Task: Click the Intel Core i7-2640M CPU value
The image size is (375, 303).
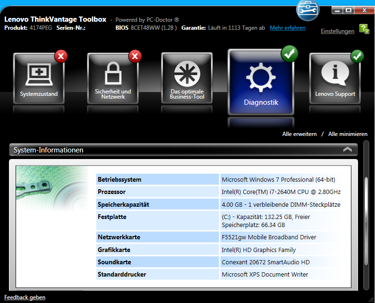Action: click(281, 192)
